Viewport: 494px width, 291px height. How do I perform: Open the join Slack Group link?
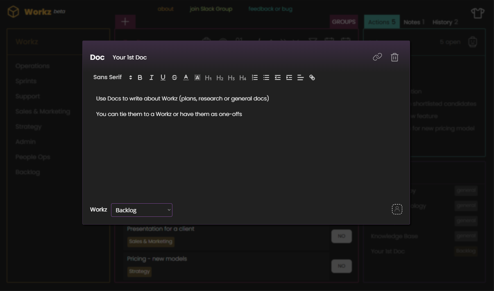211,9
